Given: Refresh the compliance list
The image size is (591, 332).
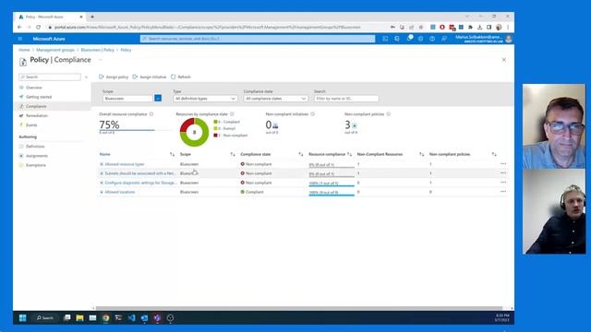Looking at the screenshot, I should tap(181, 77).
